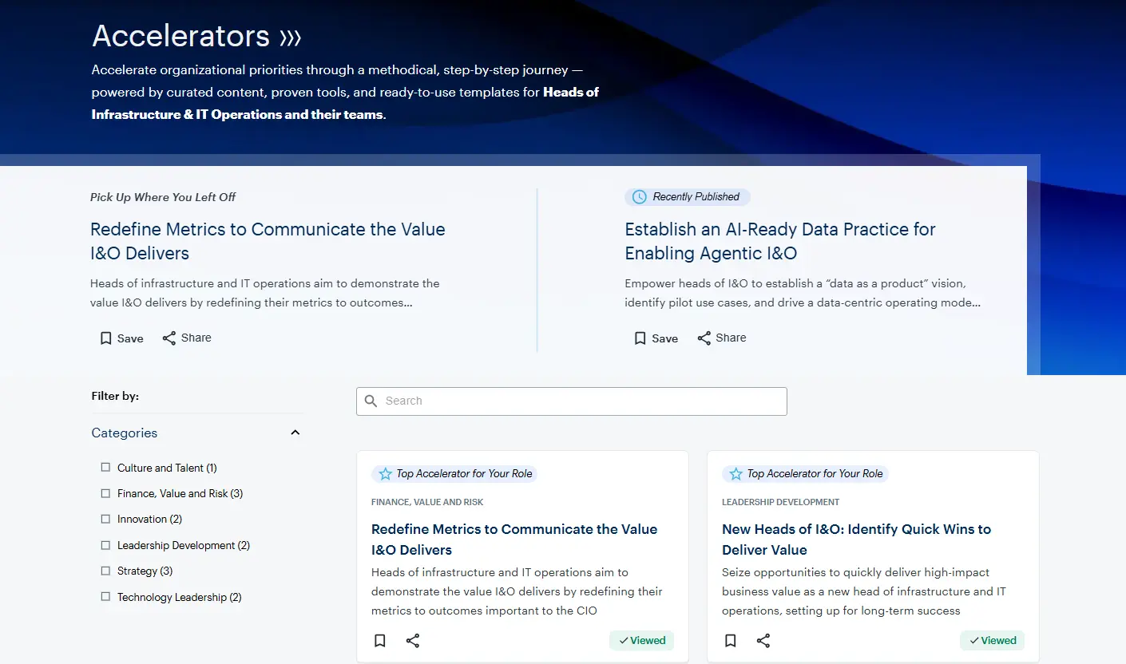Check the Innovation category checkbox

tap(105, 519)
